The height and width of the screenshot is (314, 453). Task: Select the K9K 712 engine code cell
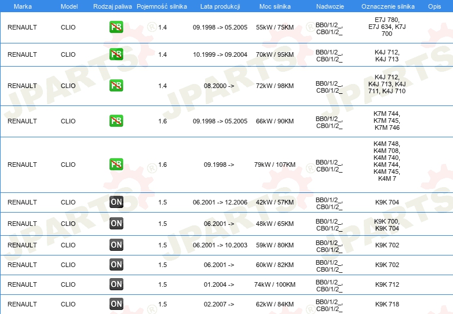point(386,284)
